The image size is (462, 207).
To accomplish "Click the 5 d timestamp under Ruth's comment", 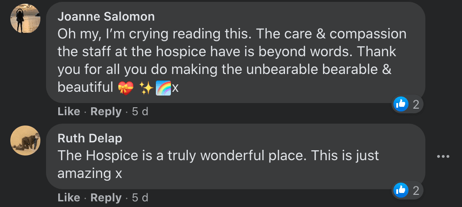I will (140, 198).
